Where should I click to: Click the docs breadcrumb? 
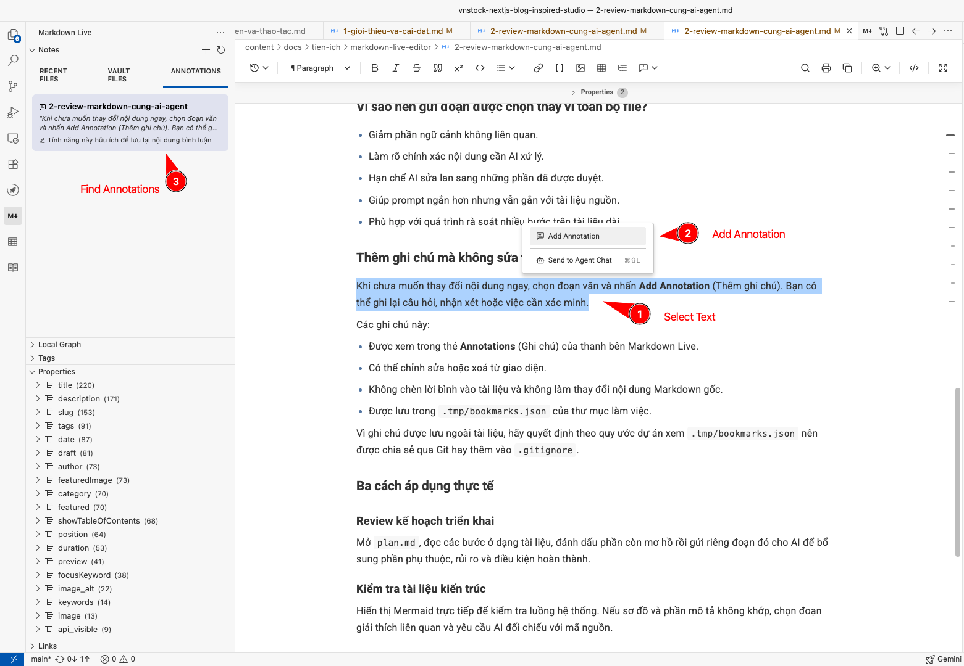293,47
